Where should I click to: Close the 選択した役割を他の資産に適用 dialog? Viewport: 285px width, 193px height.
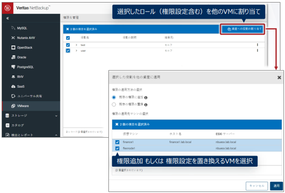(x=279, y=78)
